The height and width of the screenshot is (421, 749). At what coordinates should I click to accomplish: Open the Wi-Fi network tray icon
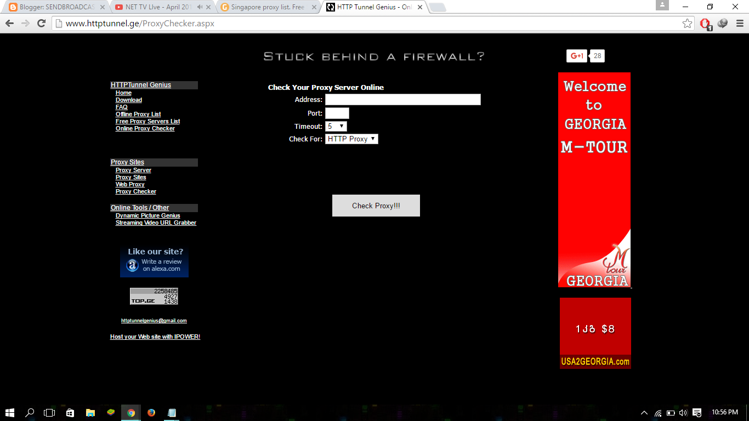(x=658, y=413)
